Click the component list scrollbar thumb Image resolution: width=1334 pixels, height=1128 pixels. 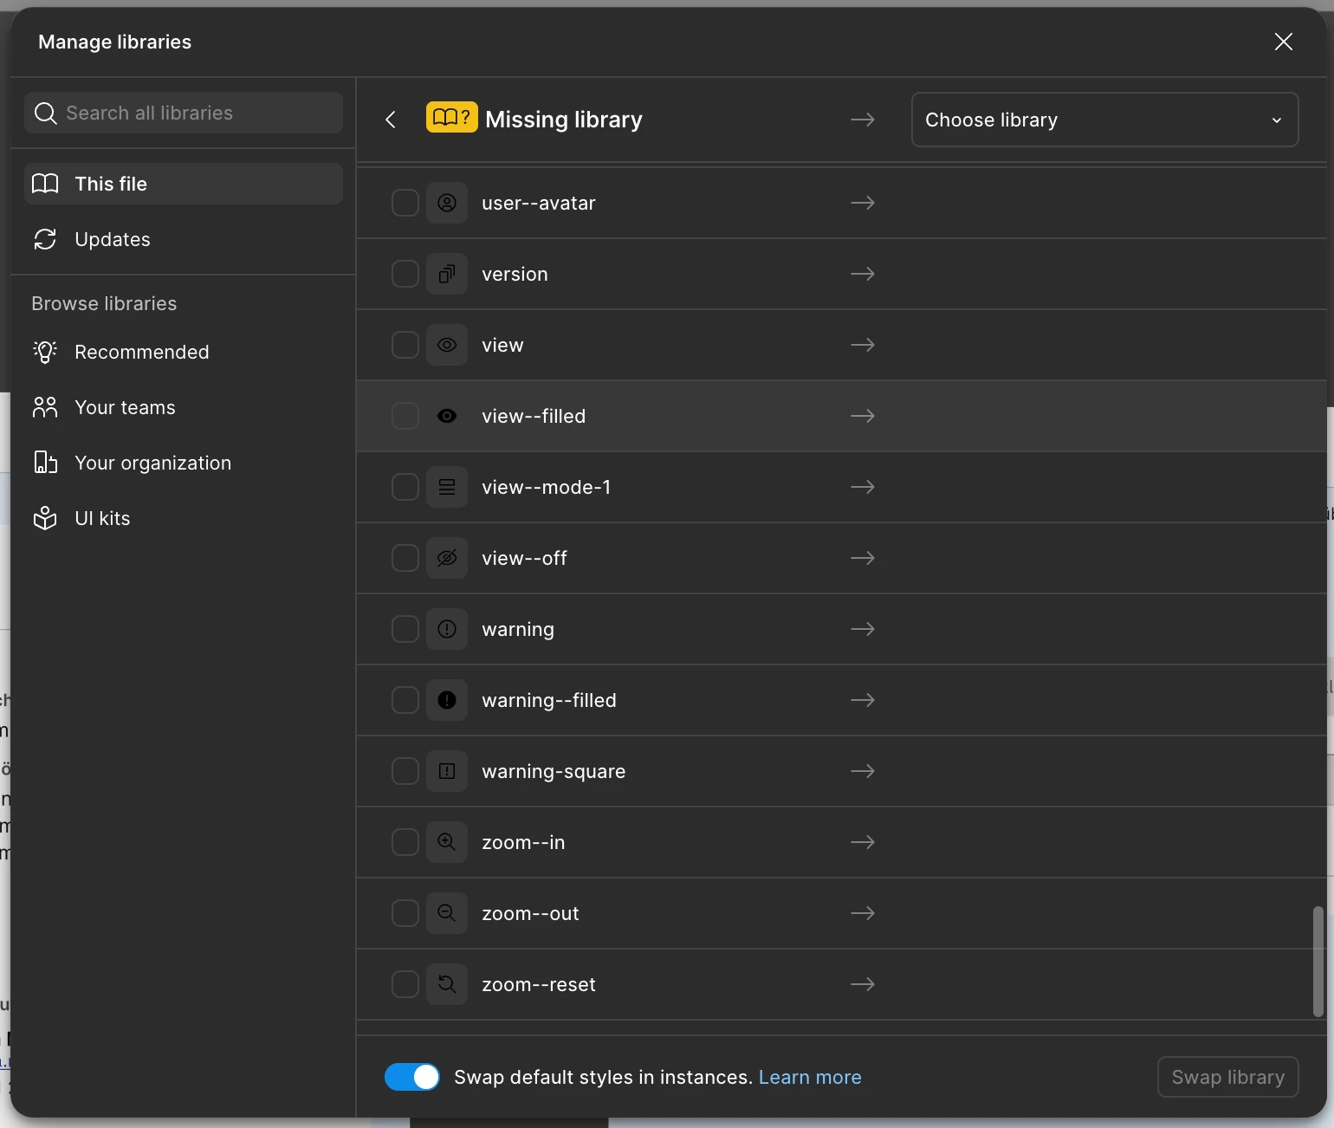[1318, 962]
